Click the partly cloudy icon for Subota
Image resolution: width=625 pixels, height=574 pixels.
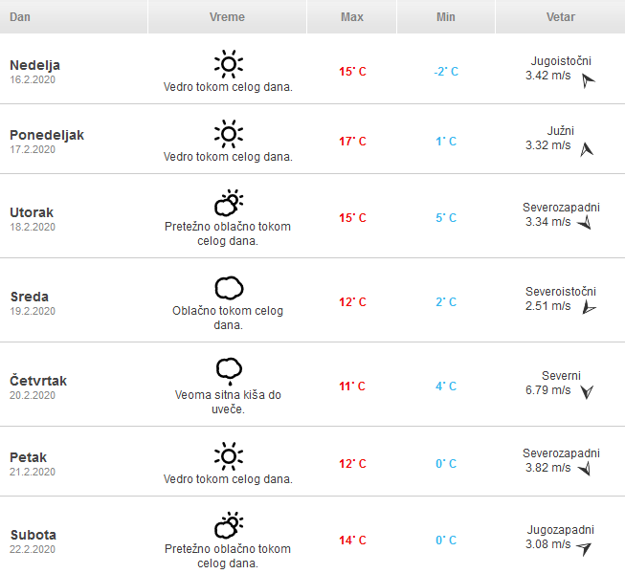(x=228, y=525)
